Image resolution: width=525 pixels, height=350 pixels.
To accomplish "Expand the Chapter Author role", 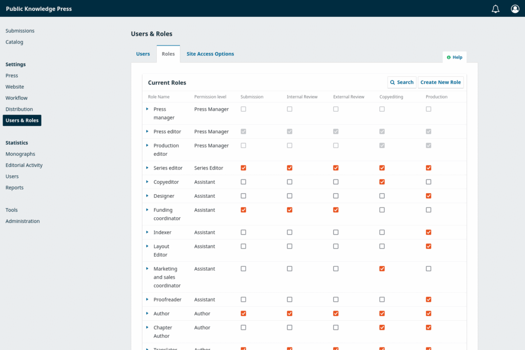I will coord(148,327).
